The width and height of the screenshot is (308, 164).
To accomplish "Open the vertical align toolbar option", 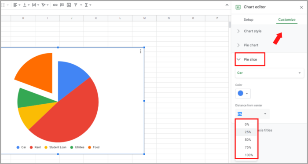I will click(26, 5).
